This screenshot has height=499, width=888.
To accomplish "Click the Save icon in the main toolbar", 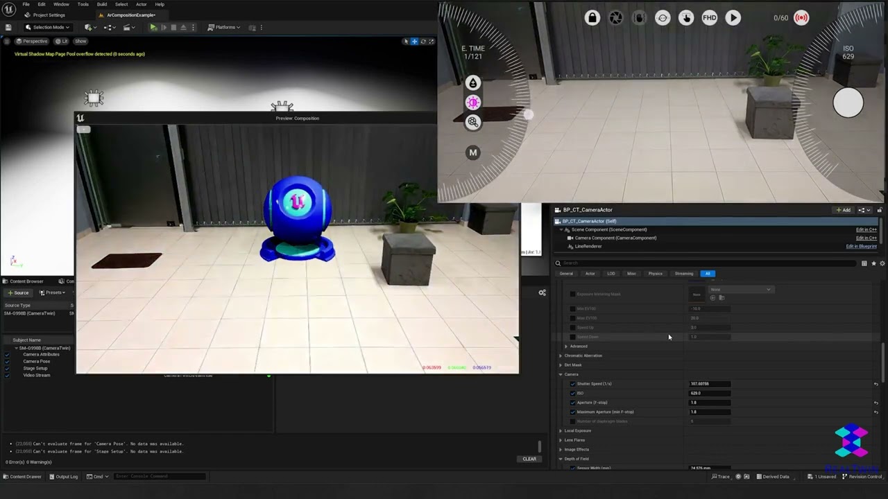I will point(8,27).
